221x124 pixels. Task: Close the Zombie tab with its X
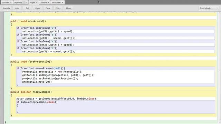point(49,2)
